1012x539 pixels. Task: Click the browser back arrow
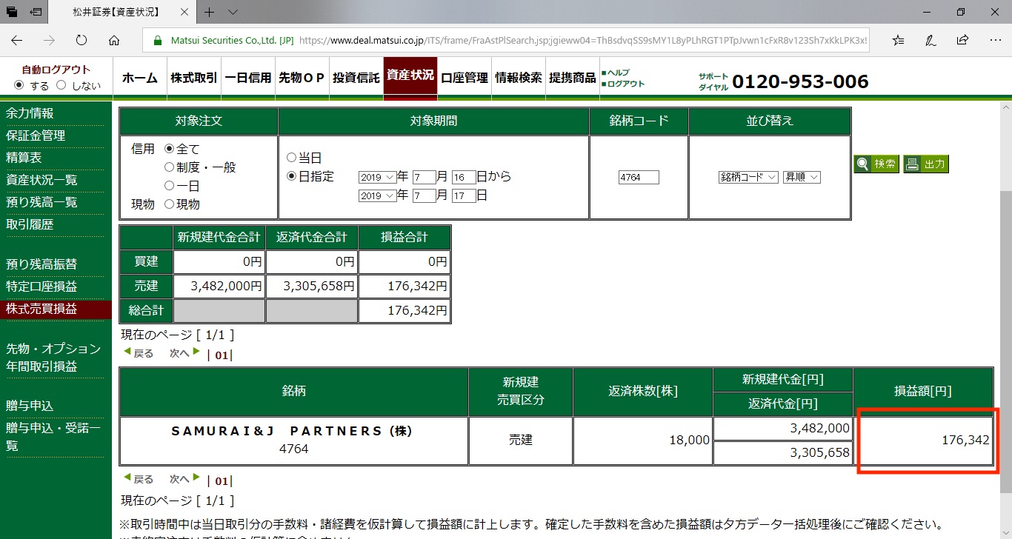click(x=16, y=40)
